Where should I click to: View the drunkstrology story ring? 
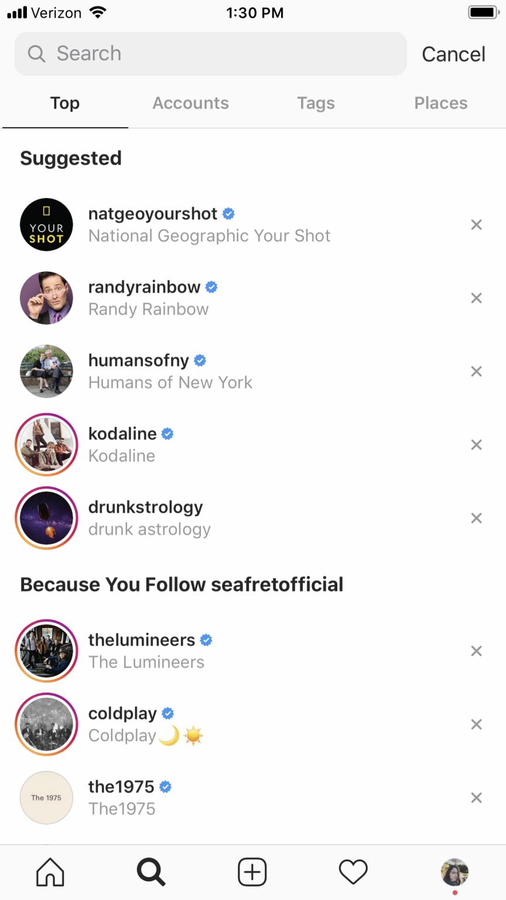[46, 518]
